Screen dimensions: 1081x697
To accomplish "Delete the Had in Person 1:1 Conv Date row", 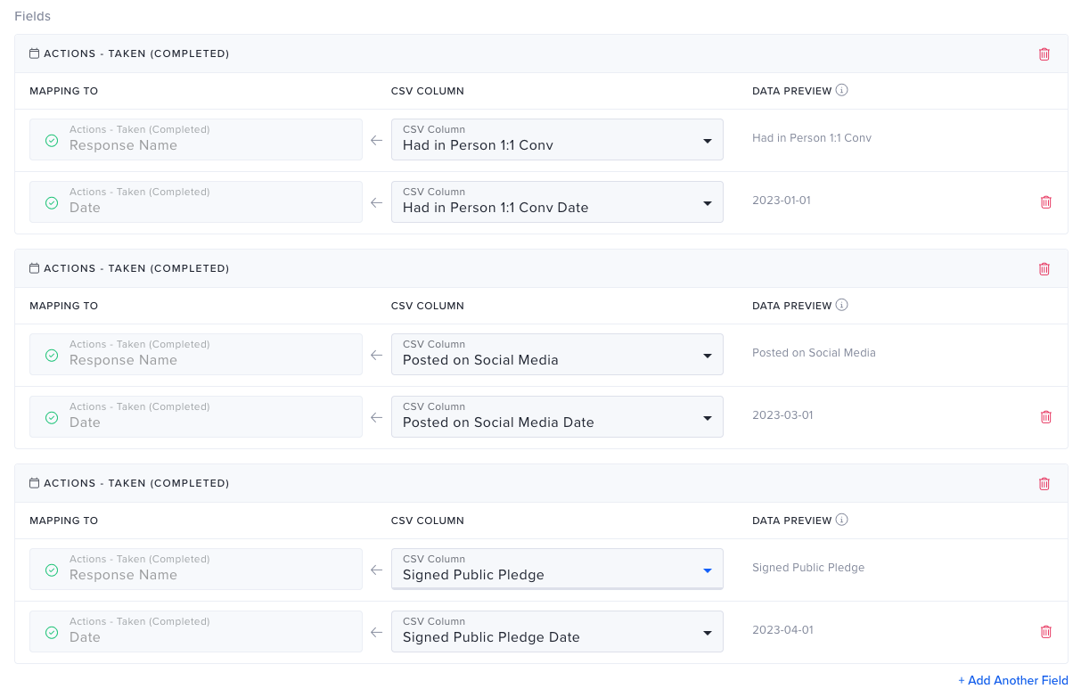I will point(1046,202).
